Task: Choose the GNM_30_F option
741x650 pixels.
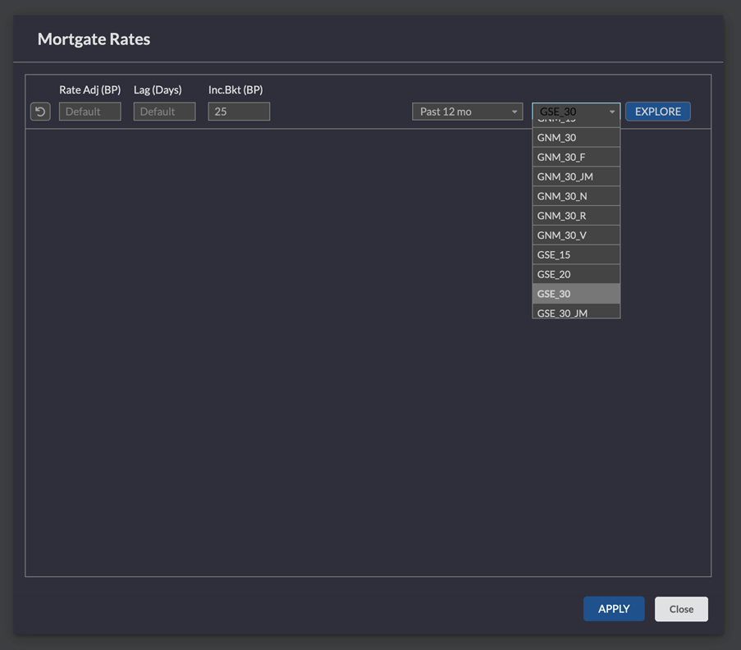Action: (576, 157)
